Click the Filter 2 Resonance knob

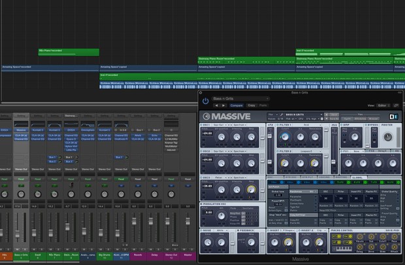315,164
